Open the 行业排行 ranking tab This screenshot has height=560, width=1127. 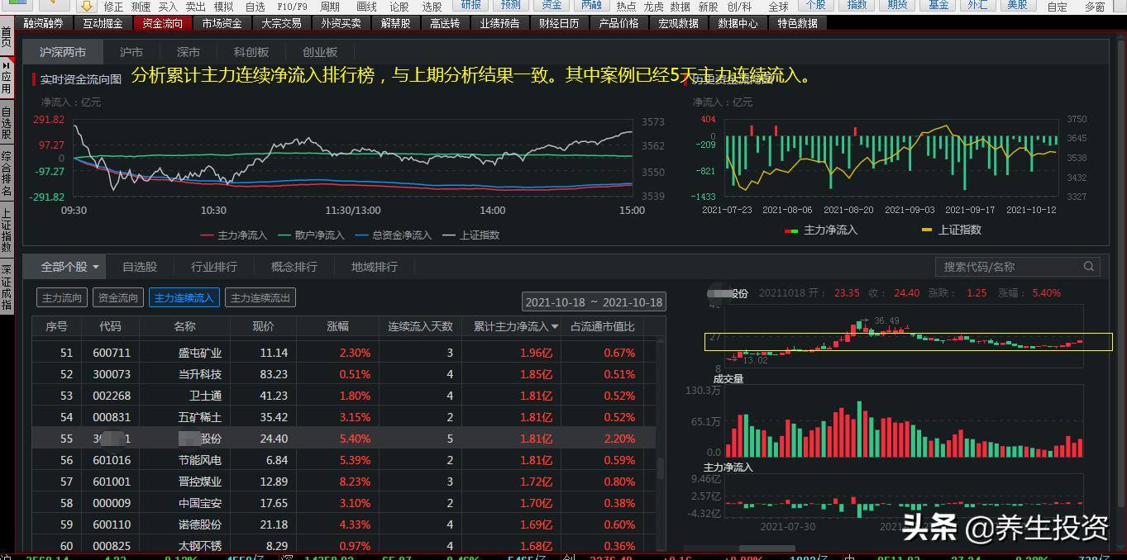coord(214,267)
